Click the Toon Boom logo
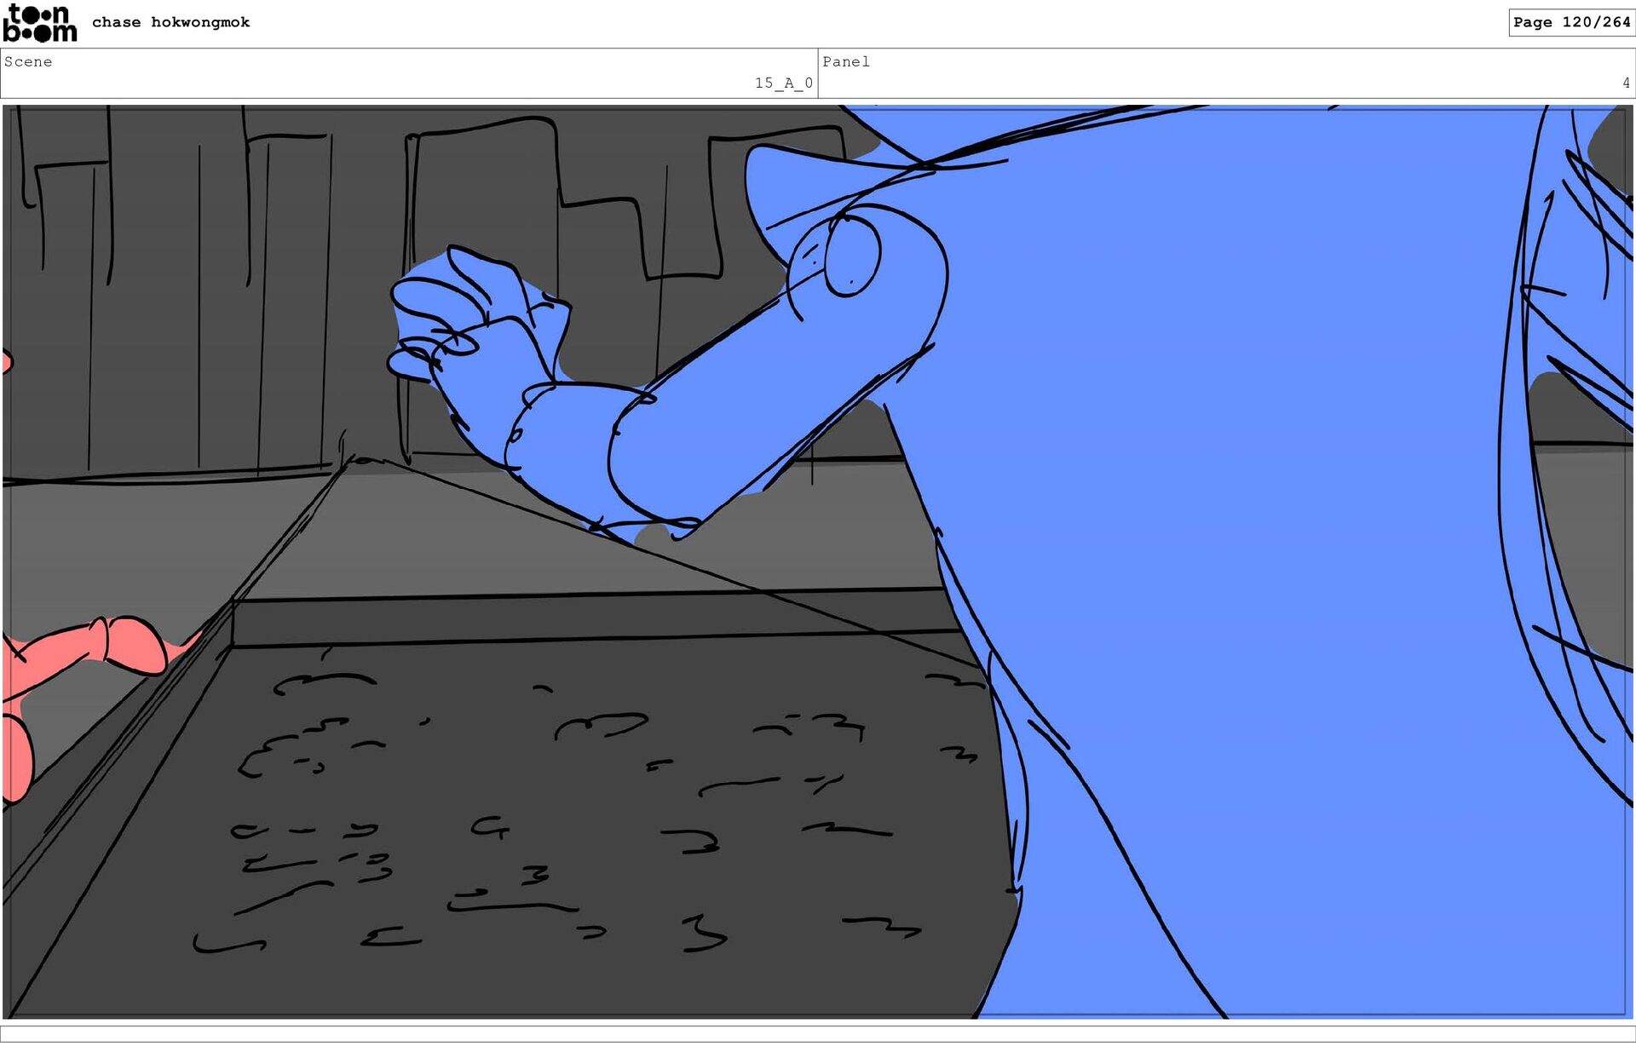The height and width of the screenshot is (1058, 1636). click(39, 23)
